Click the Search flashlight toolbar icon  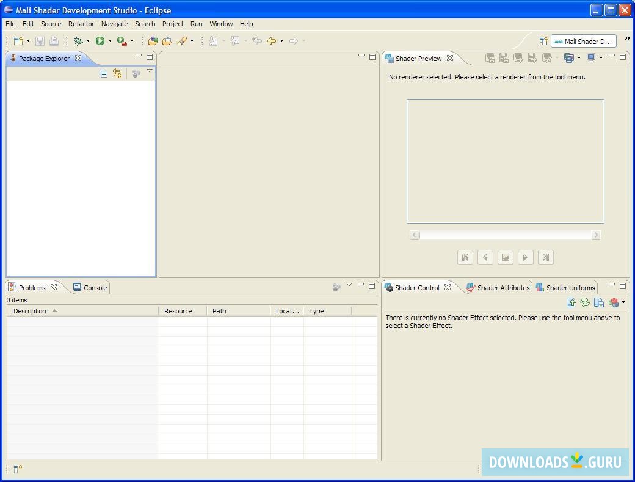(x=182, y=41)
